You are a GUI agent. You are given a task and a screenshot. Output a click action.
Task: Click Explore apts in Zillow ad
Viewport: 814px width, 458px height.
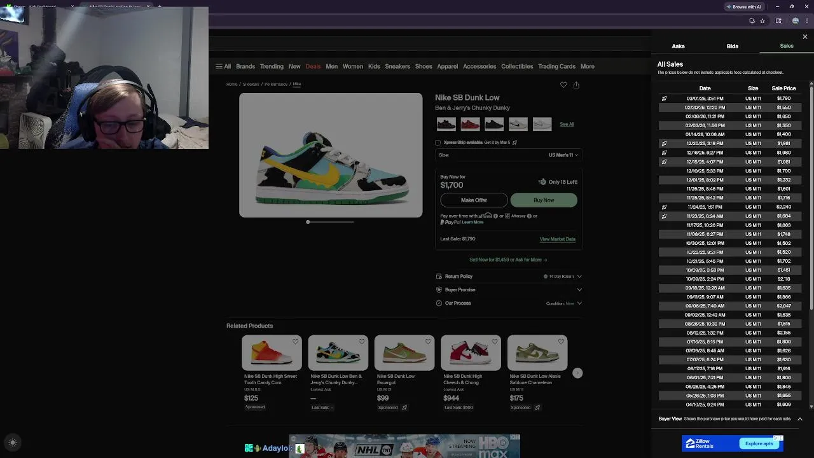[x=759, y=443]
